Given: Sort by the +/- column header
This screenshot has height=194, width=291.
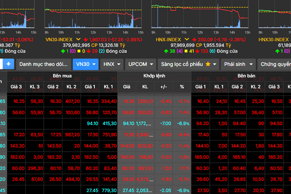Looking at the screenshot, I should (x=163, y=87).
